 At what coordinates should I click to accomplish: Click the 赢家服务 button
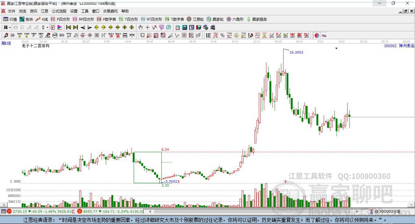257,19
